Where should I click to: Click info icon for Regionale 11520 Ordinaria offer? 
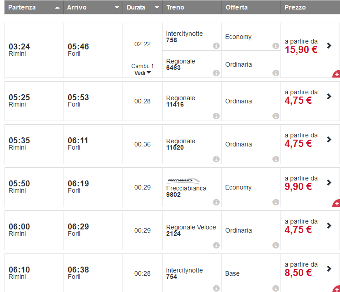[276, 159]
